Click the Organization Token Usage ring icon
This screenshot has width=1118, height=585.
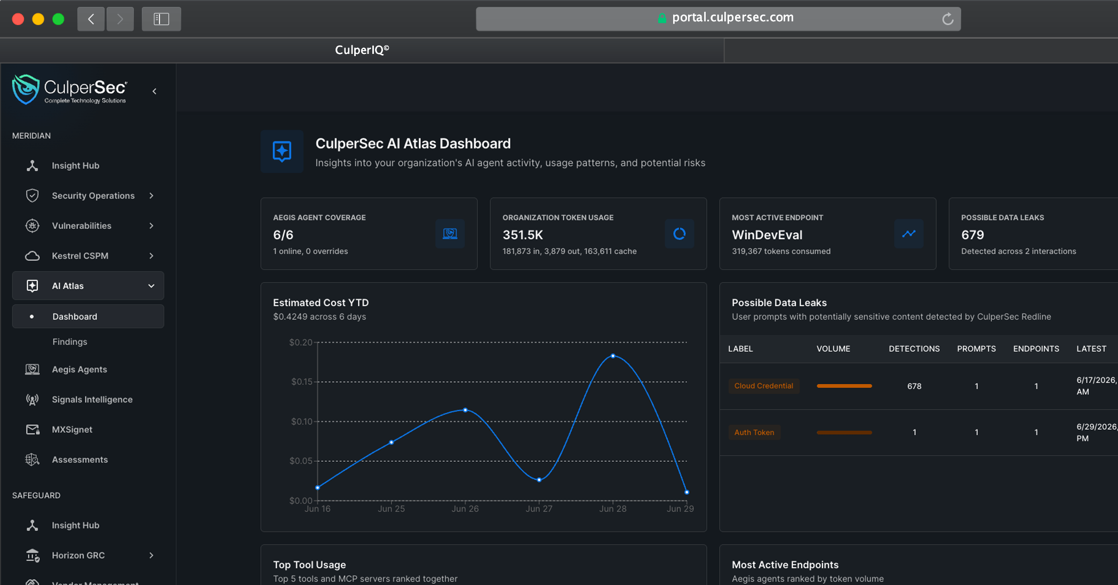point(679,234)
